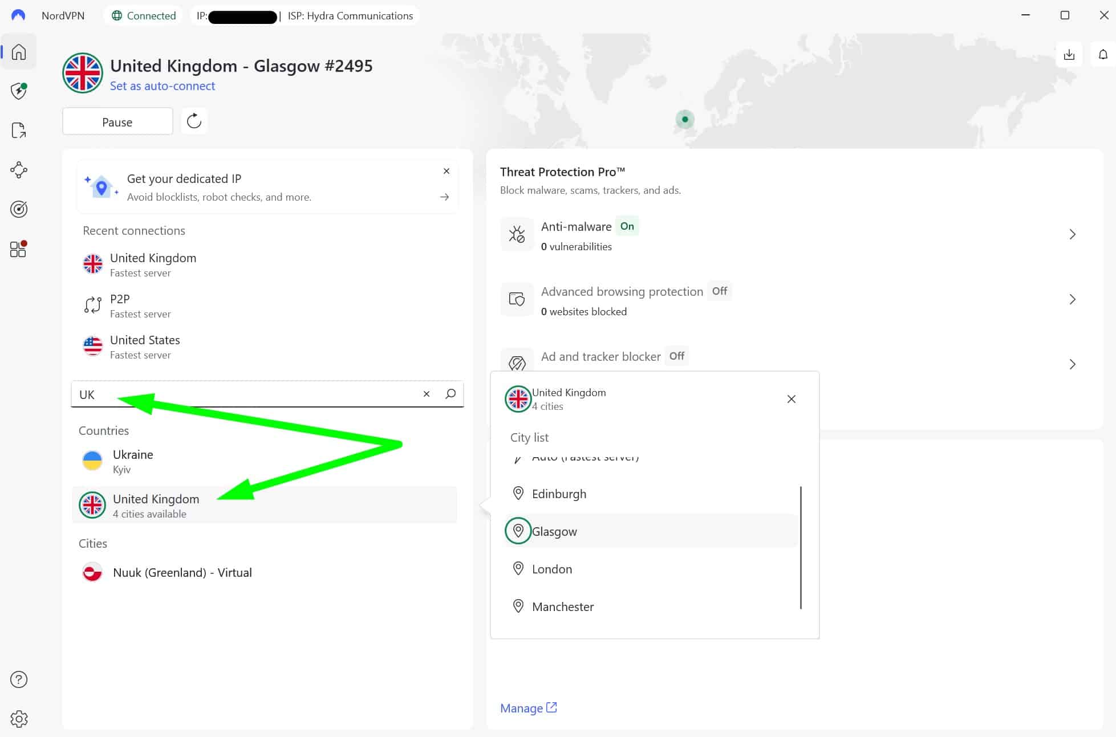Image resolution: width=1116 pixels, height=737 pixels.
Task: Open the apps grid icon in sidebar
Action: pos(19,249)
